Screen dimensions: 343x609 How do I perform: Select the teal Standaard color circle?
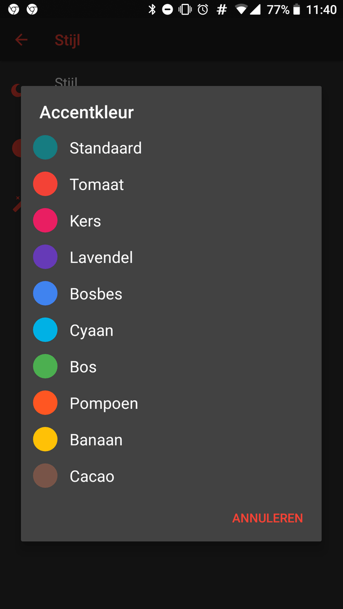click(45, 148)
